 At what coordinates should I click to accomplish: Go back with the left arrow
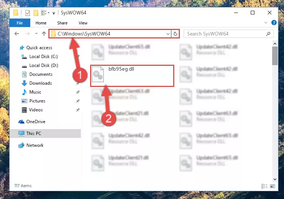tap(17, 34)
